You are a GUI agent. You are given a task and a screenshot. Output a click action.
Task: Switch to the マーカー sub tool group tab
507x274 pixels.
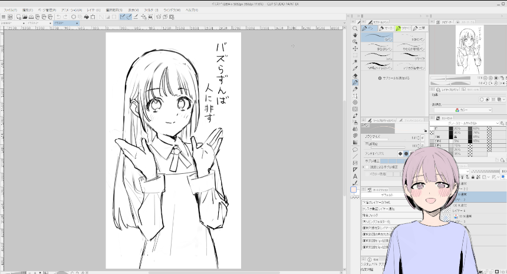386,28
